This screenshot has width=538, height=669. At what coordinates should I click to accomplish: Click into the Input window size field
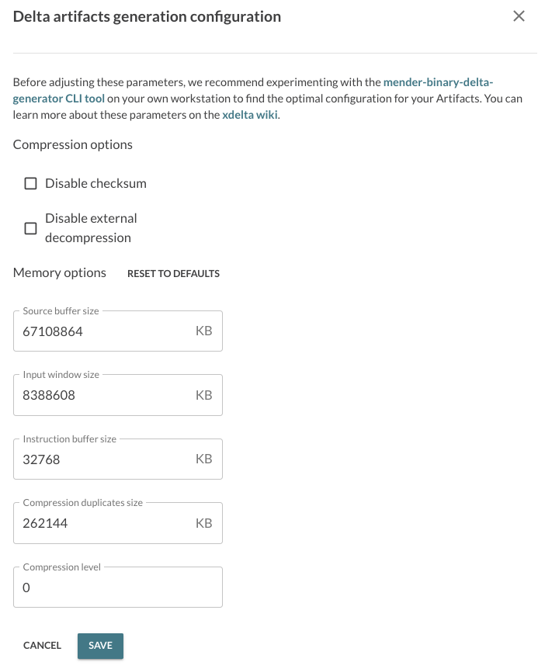(x=101, y=395)
